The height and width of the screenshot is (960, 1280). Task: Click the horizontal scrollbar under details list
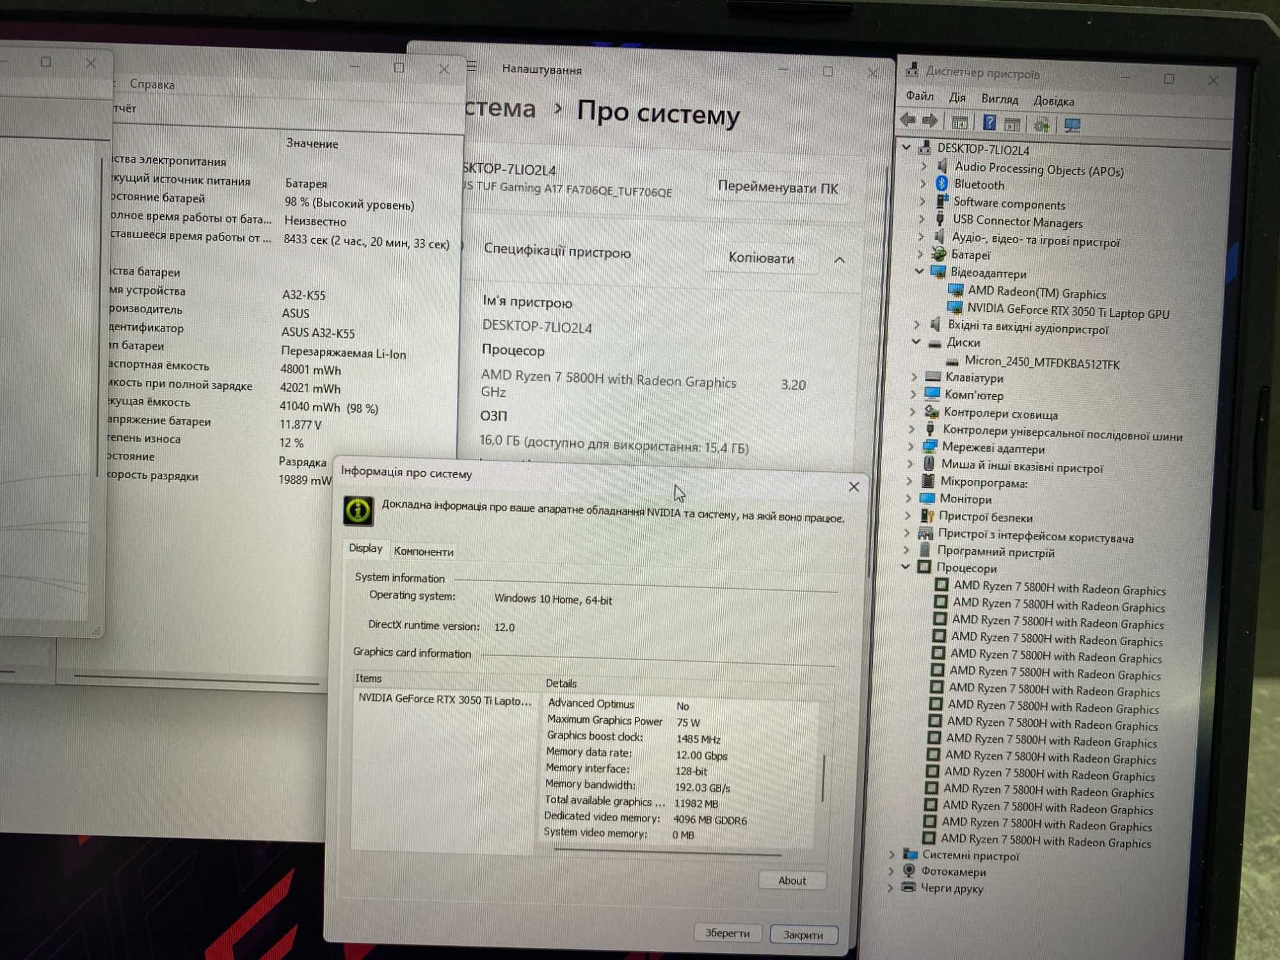coord(668,852)
